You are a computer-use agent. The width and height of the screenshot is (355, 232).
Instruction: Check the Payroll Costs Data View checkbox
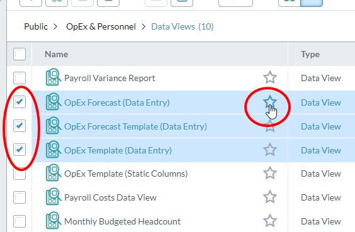[x=20, y=197]
